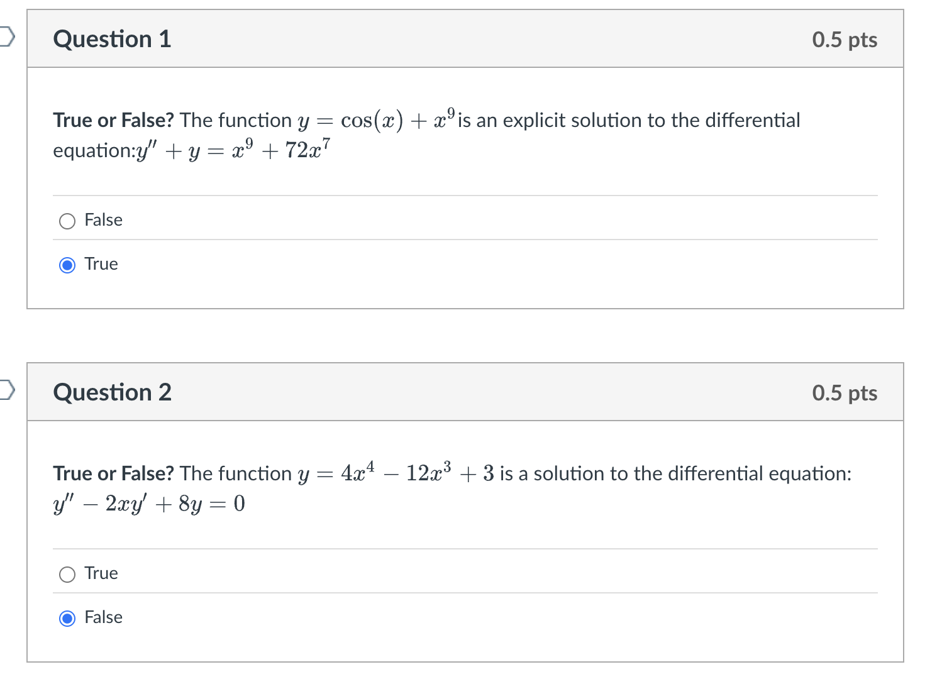Screen dimensions: 942x684
Task: Click the 'False' answer label in Question 1
Action: point(103,220)
